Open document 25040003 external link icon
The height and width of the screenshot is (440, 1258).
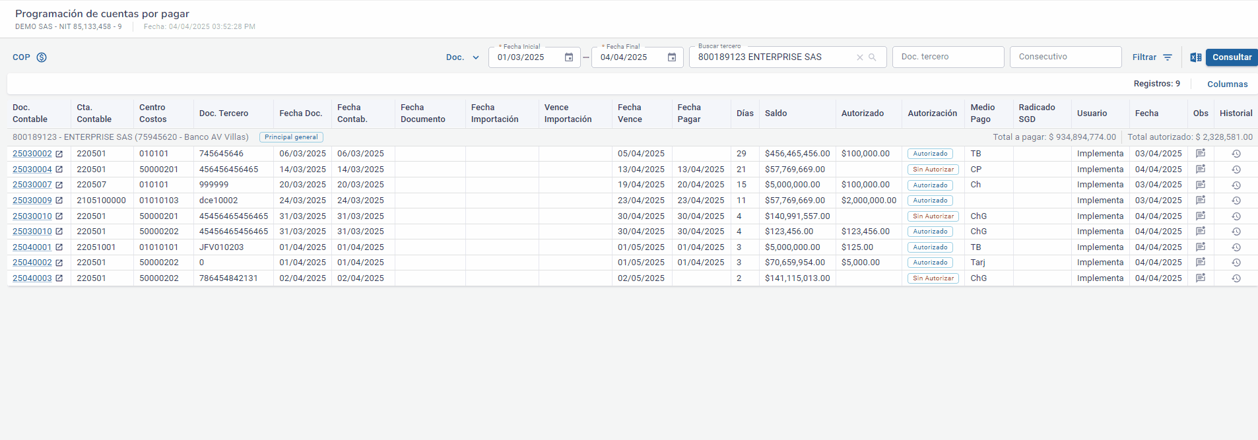[59, 278]
